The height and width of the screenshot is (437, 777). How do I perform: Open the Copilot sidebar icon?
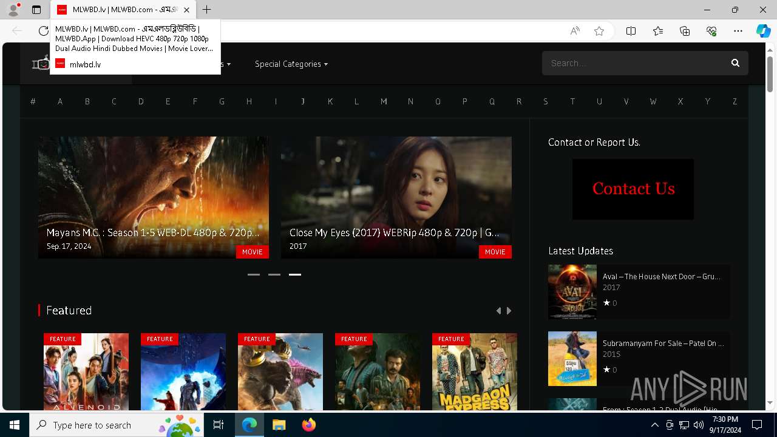[x=764, y=31]
